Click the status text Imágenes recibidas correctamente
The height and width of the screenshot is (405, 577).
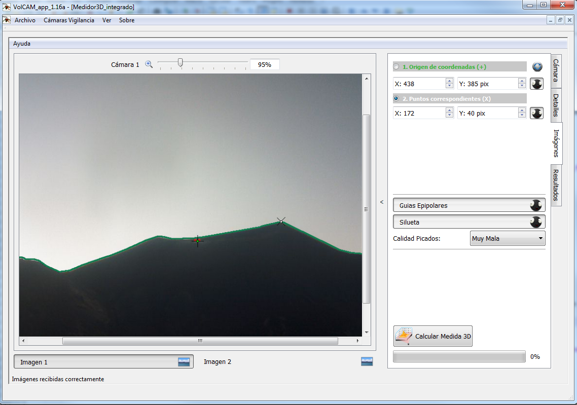(58, 379)
